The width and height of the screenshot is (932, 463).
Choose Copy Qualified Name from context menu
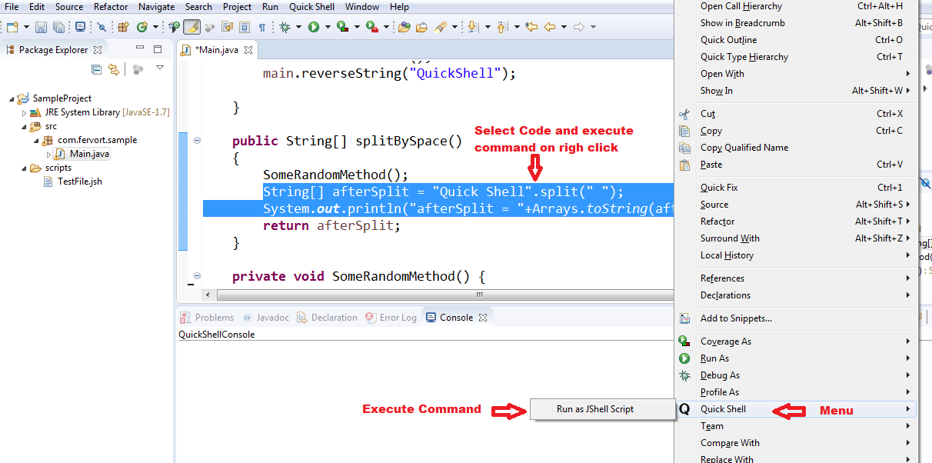(795, 148)
